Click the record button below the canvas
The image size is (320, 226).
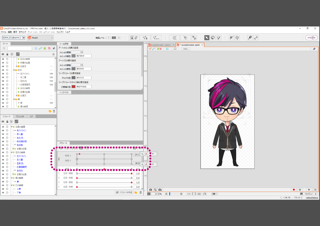tap(294, 190)
